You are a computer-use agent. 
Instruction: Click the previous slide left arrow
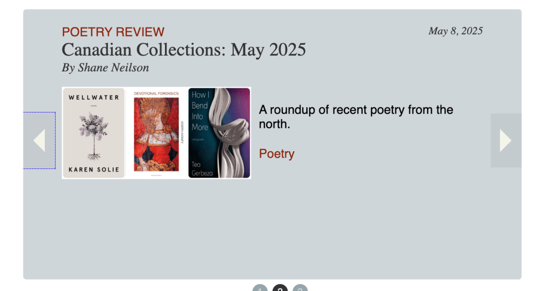[x=39, y=140]
